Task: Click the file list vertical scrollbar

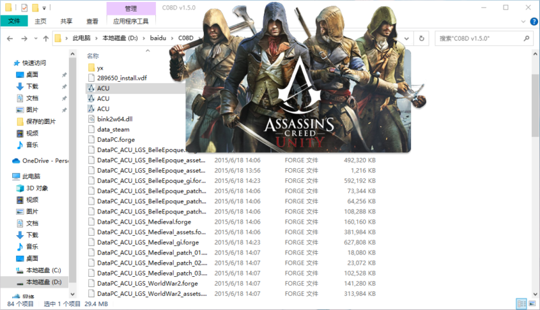Action: (x=535, y=169)
